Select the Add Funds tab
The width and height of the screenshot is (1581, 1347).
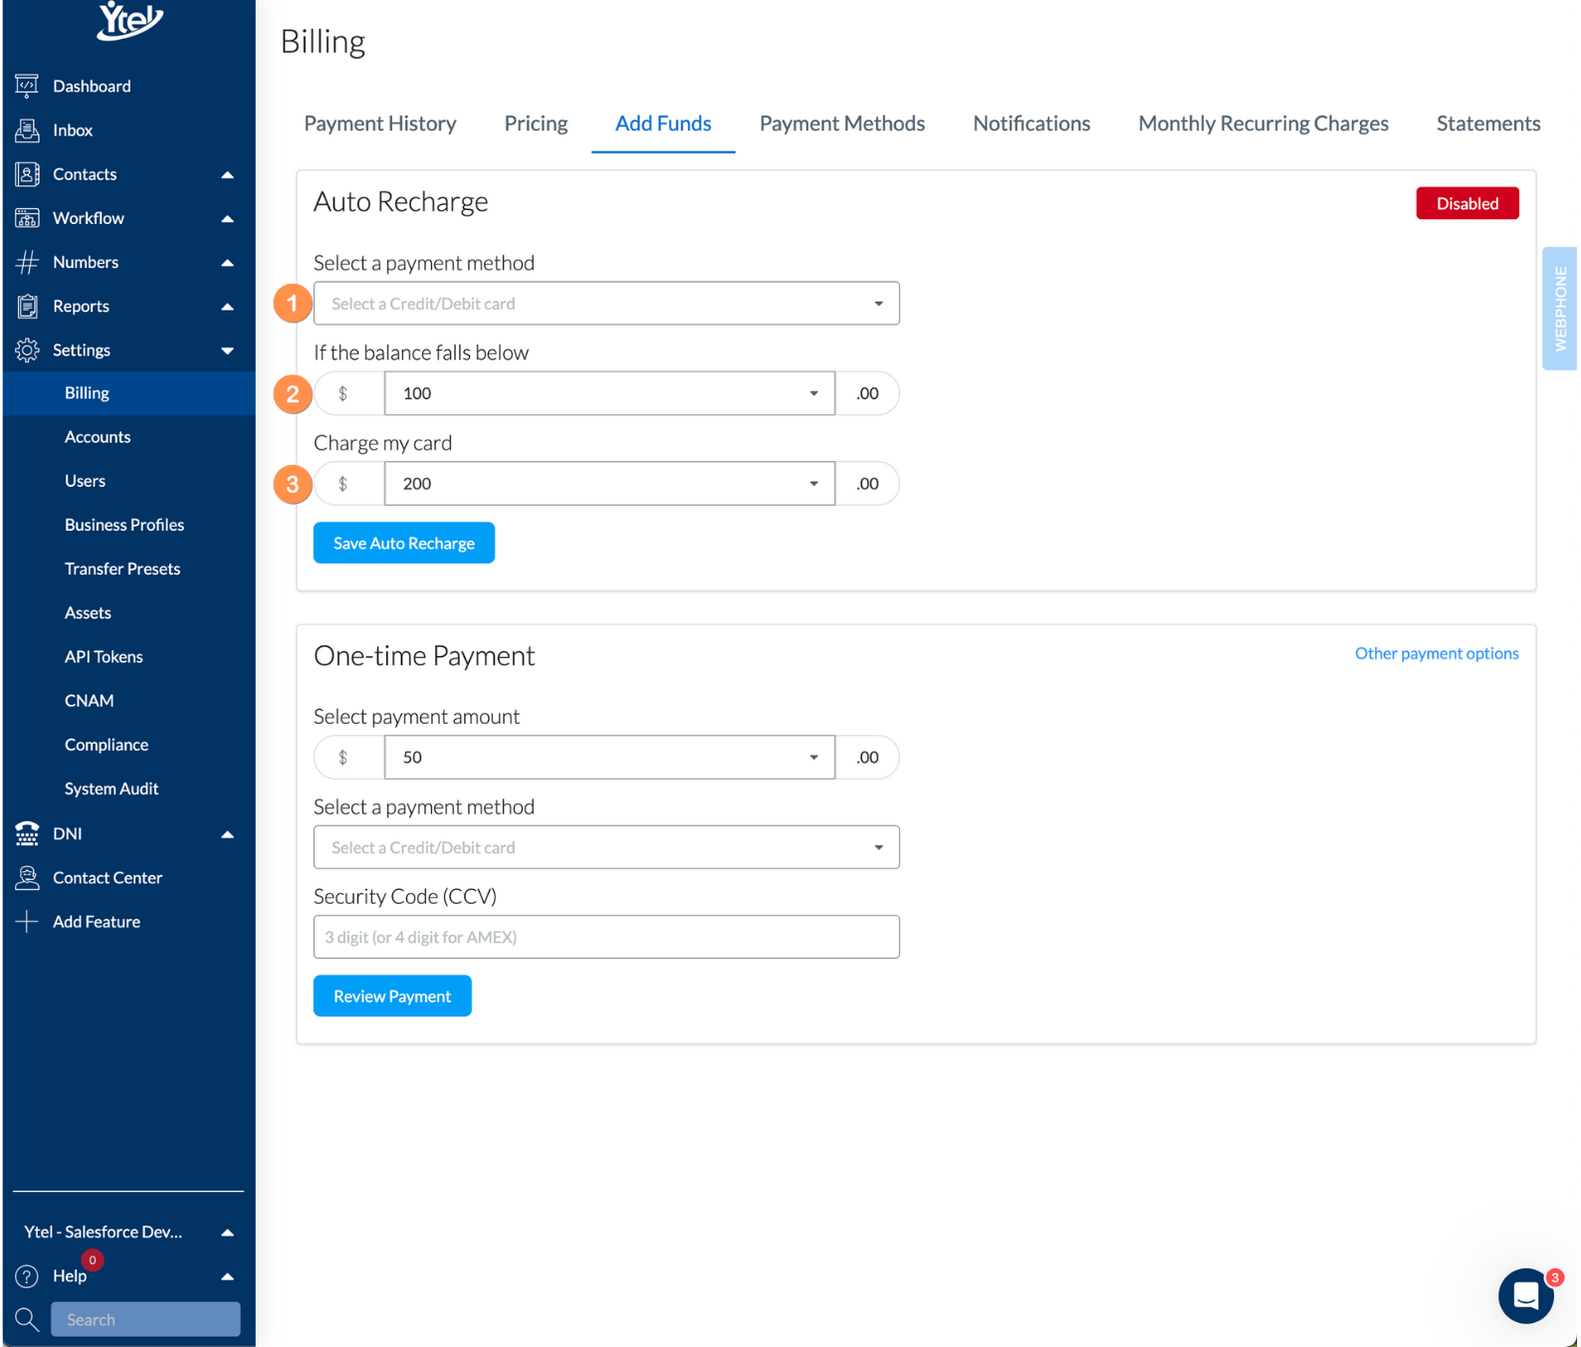[663, 123]
